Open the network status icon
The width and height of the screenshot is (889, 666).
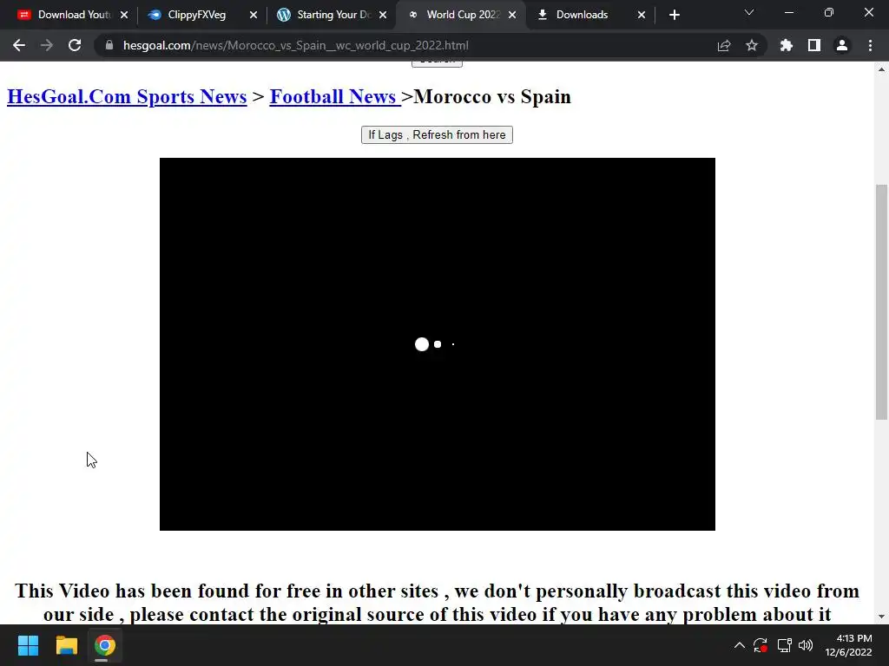(x=784, y=645)
